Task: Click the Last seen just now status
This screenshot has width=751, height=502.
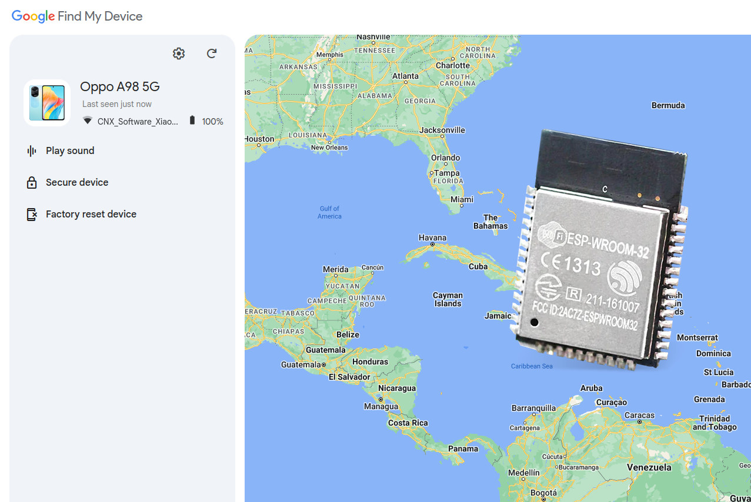Action: tap(116, 103)
